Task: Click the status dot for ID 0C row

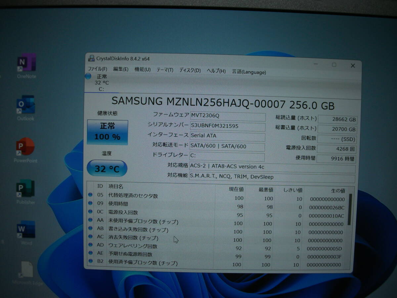Action: pyautogui.click(x=90, y=211)
